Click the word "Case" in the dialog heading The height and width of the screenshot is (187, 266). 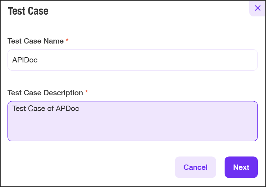39,11
